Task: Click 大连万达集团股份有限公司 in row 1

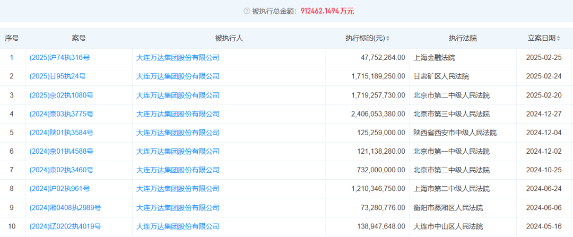Action: (x=178, y=58)
